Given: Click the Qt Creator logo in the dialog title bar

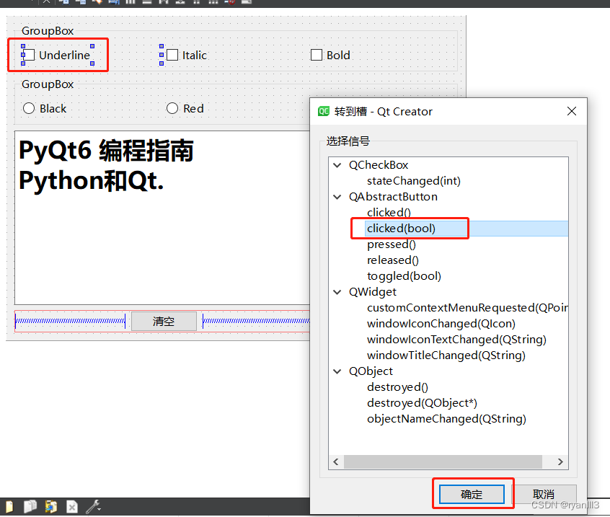Looking at the screenshot, I should click(x=322, y=111).
